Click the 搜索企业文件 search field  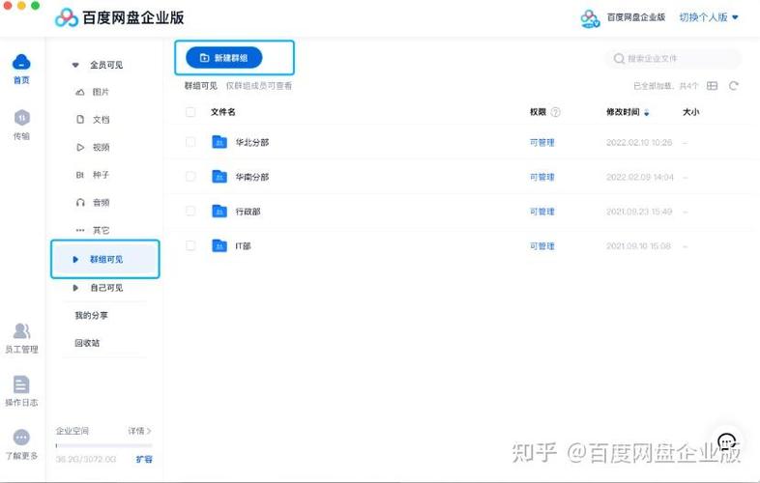coord(673,59)
